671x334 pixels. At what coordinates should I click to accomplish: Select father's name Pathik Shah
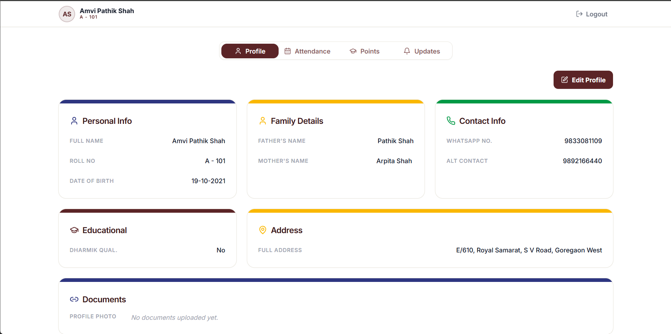tap(395, 141)
